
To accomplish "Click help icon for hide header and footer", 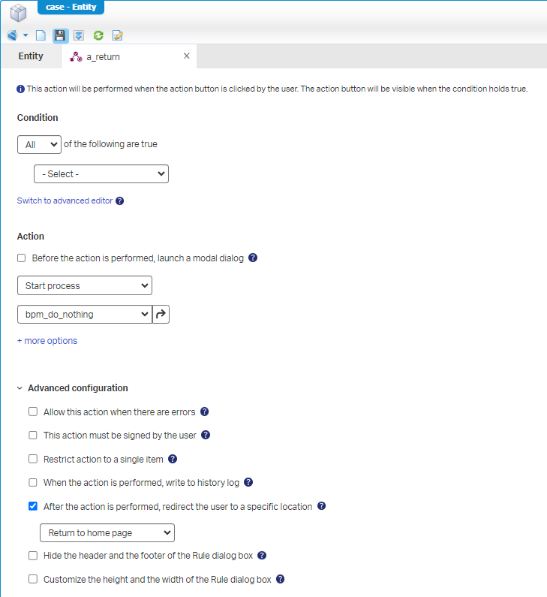I will (262, 556).
